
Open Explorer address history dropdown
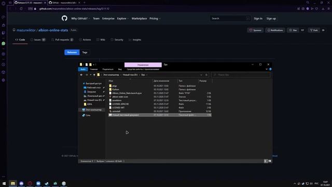click(x=201, y=75)
